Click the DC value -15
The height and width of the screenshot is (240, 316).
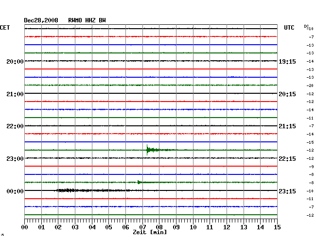coord(310,142)
